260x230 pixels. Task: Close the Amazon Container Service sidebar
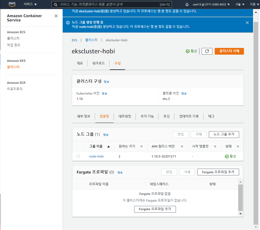[x=56, y=16]
